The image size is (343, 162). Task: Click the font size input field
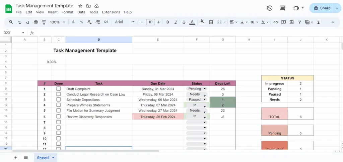150,22
